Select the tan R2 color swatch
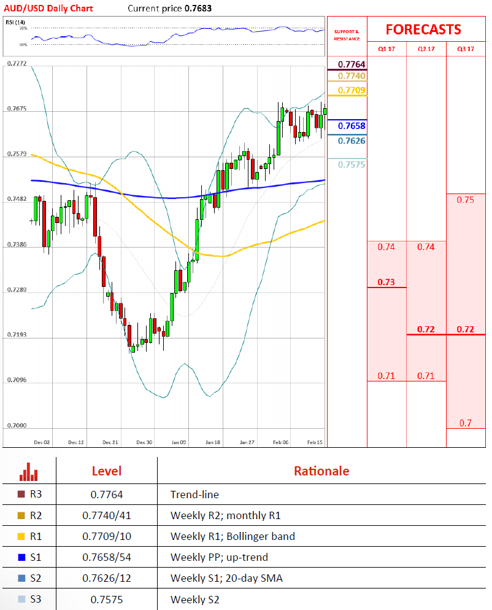 (21, 515)
